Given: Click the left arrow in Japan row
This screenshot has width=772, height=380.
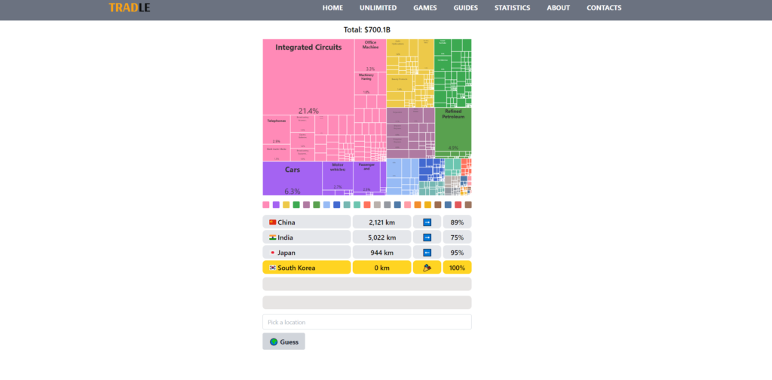Looking at the screenshot, I should click(x=427, y=253).
